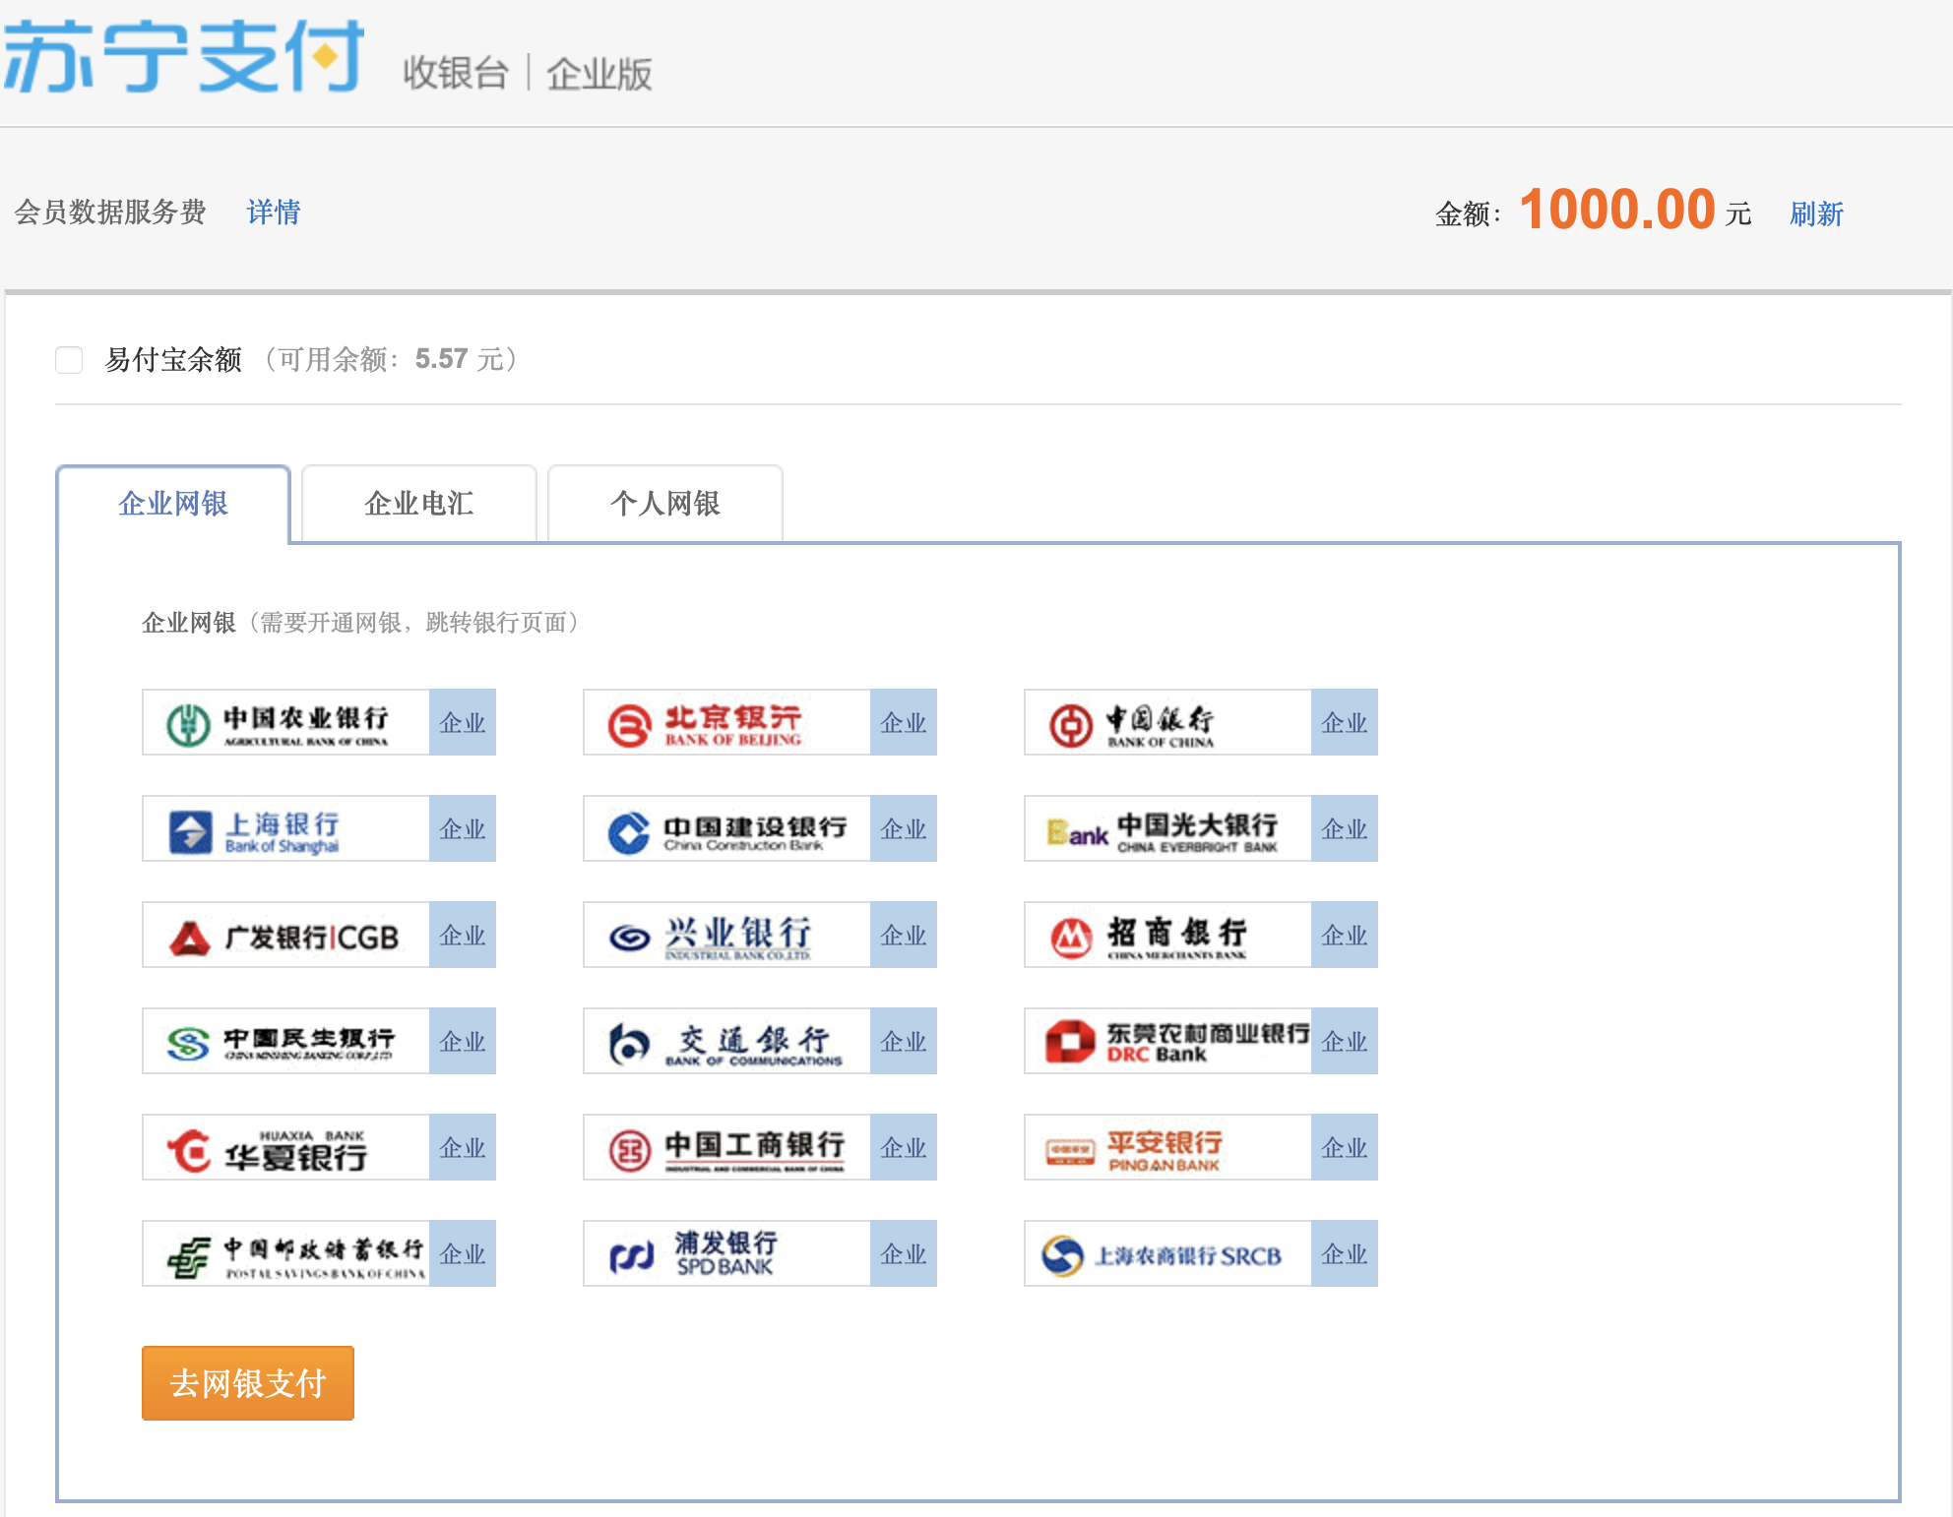Click the 收银台 header label
Image resolution: width=1953 pixels, height=1517 pixels.
pyautogui.click(x=455, y=74)
